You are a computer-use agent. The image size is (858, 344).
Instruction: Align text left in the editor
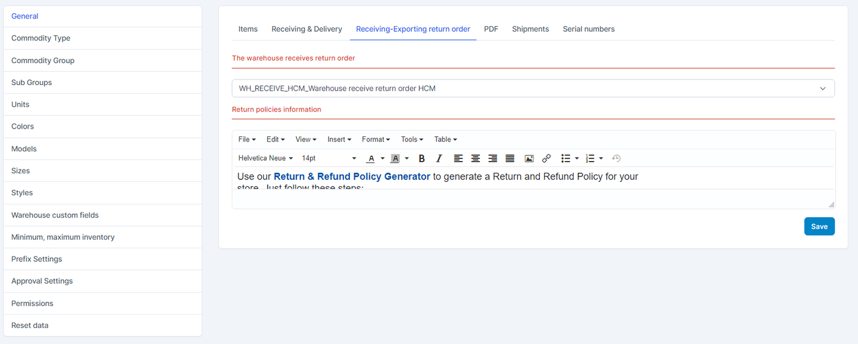[458, 159]
